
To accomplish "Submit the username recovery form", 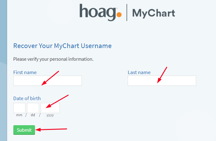I will [x=24, y=130].
